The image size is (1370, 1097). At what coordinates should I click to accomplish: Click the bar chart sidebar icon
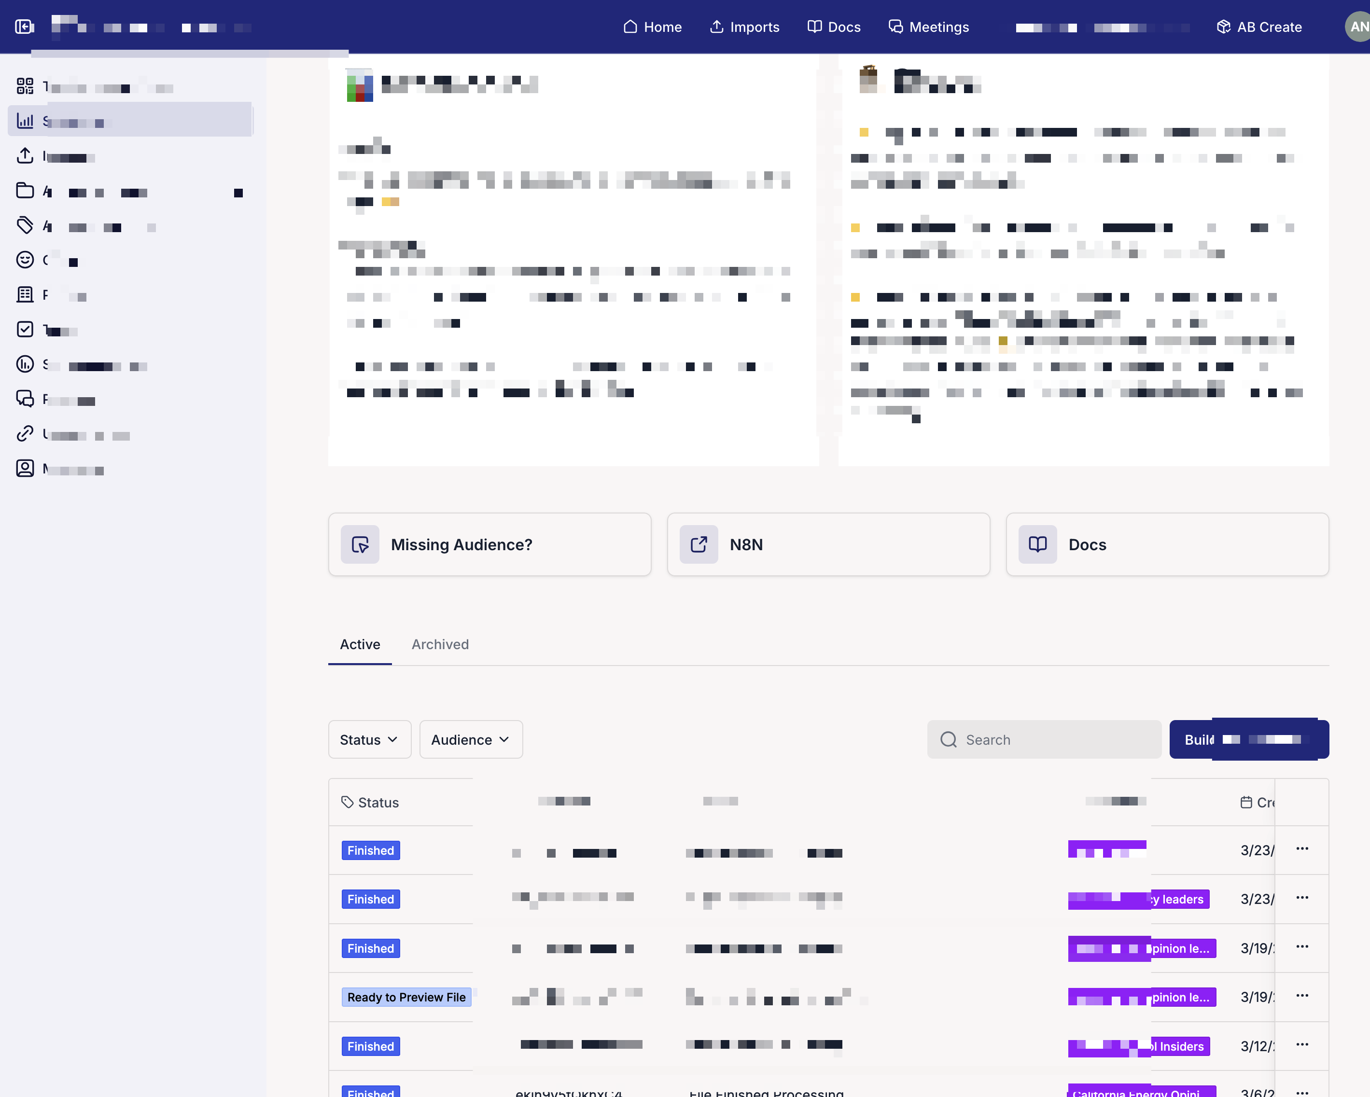click(x=25, y=121)
